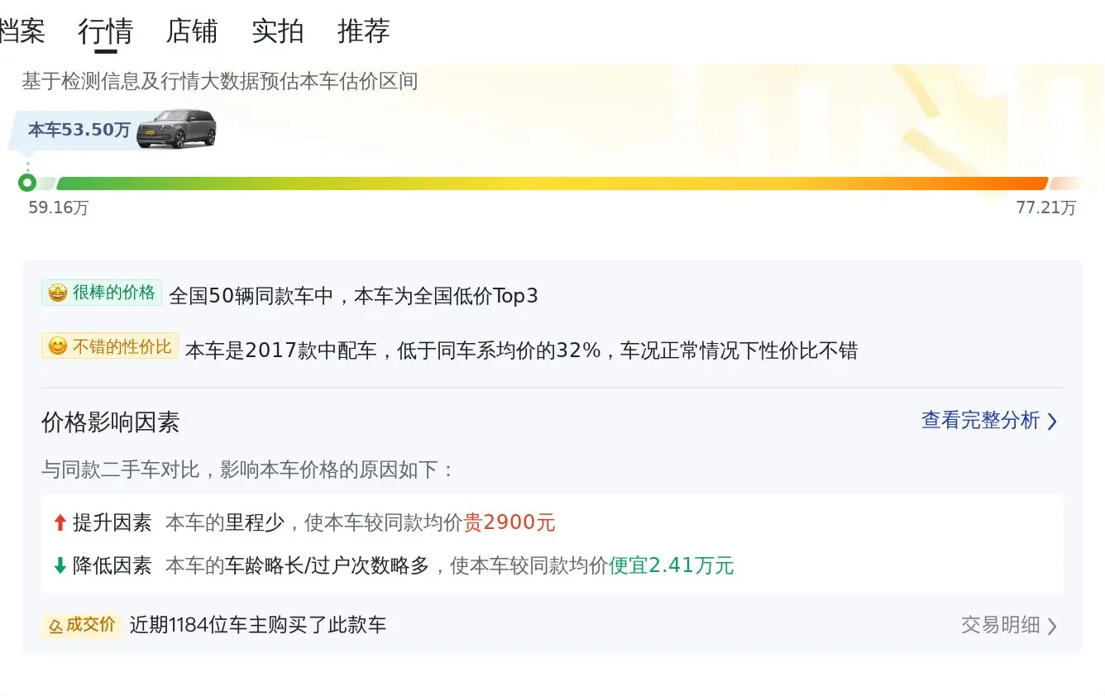This screenshot has width=1105, height=696.
Task: Switch to the 档案 tab
Action: click(22, 31)
